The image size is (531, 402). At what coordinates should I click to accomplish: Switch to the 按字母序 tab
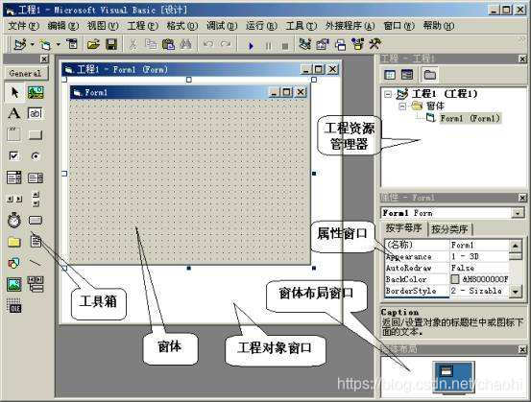pyautogui.click(x=403, y=228)
